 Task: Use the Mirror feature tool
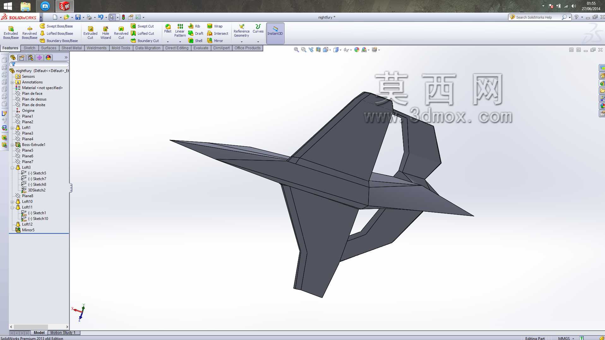pos(215,41)
